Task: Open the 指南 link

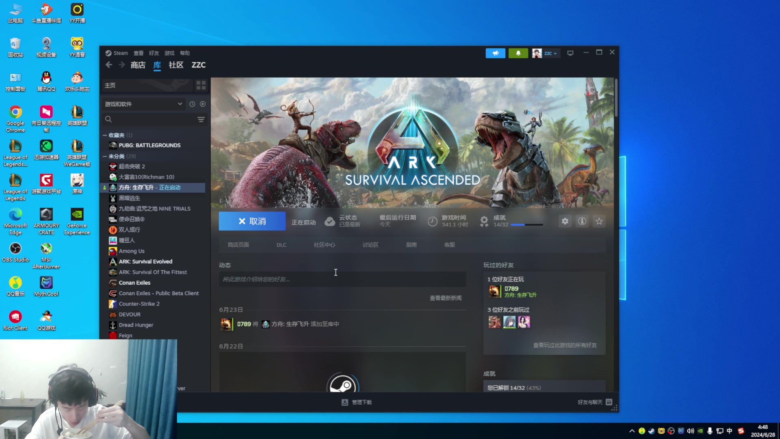Action: (x=411, y=245)
